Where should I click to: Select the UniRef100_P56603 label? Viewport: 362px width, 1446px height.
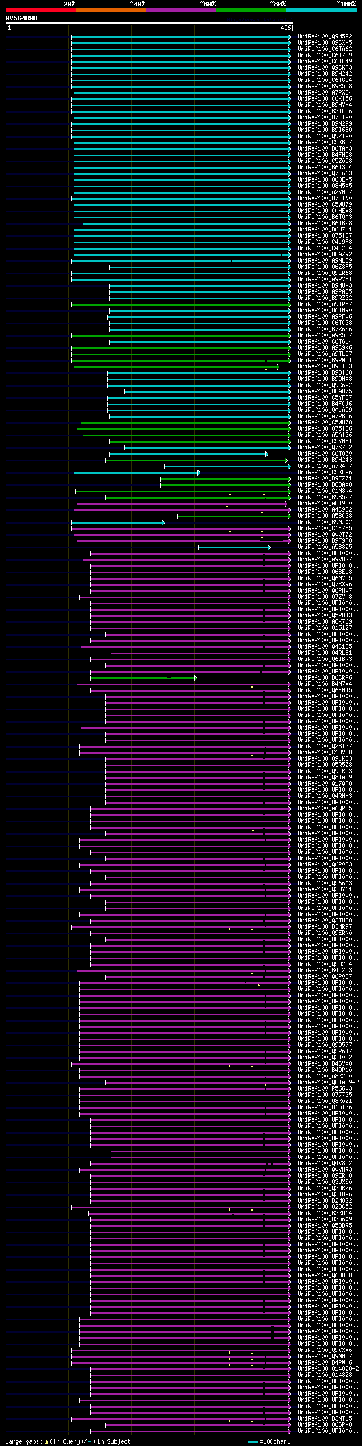[325, 1089]
